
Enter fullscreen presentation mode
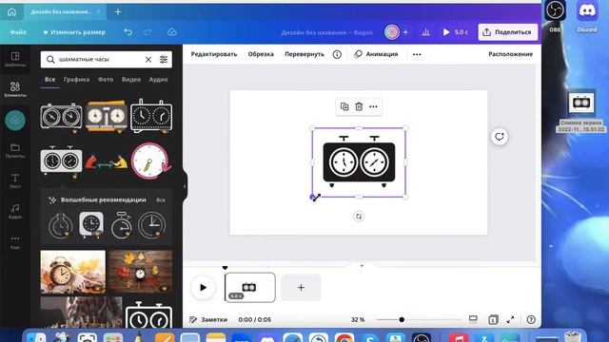(511, 319)
